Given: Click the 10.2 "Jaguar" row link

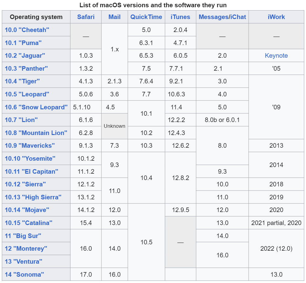Looking at the screenshot, I should pos(25,56).
